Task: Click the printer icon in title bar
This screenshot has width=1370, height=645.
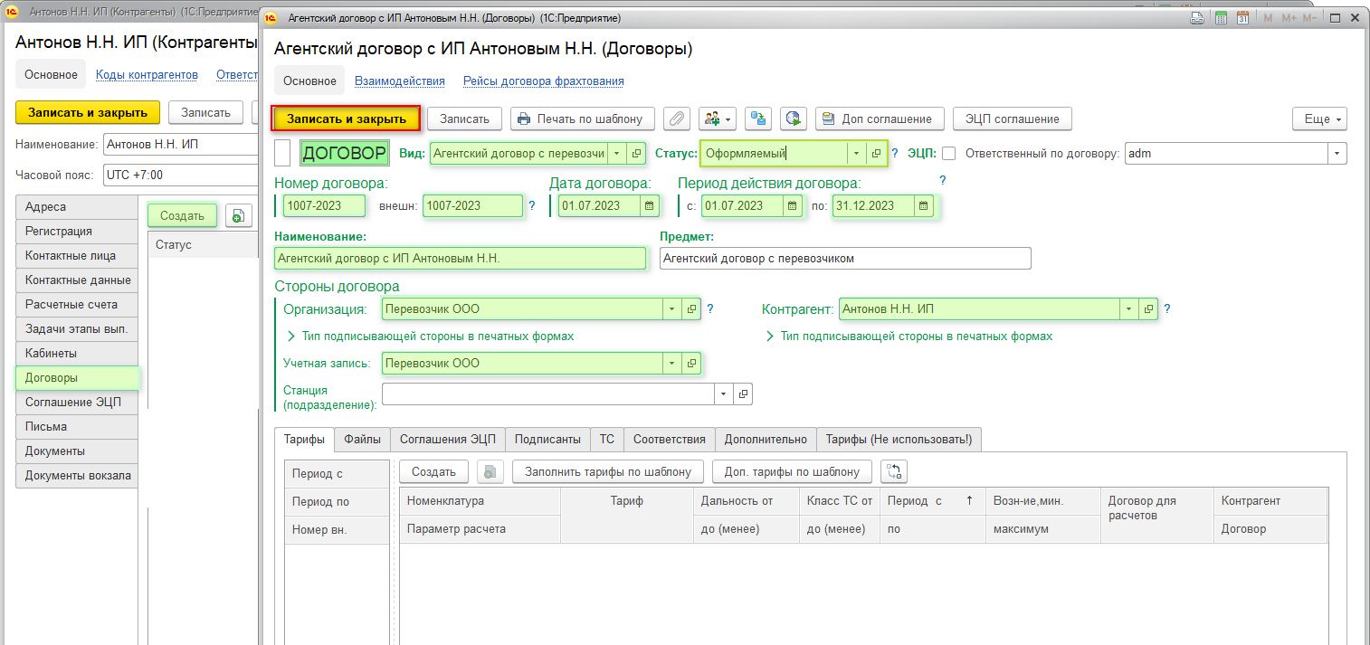Action: [x=1196, y=17]
